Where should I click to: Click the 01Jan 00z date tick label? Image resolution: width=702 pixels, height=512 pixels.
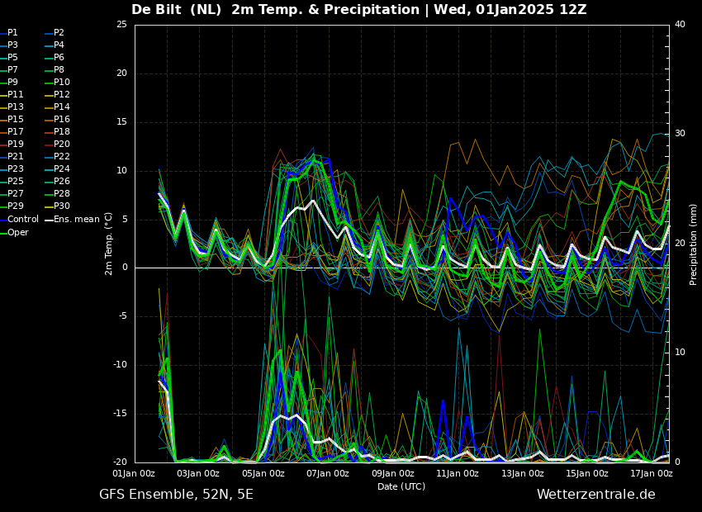[134, 474]
